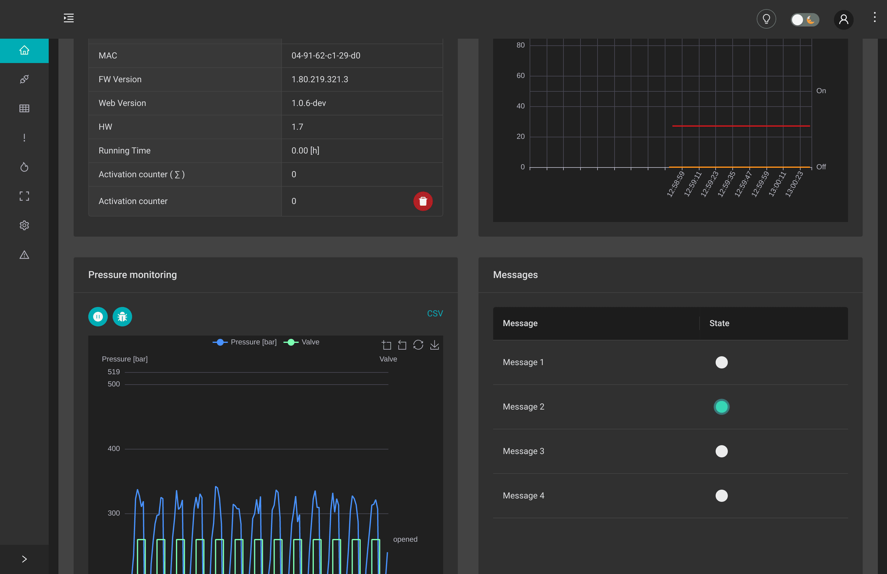Open the home dashboard from the sidebar
This screenshot has width=887, height=574.
coord(24,50)
